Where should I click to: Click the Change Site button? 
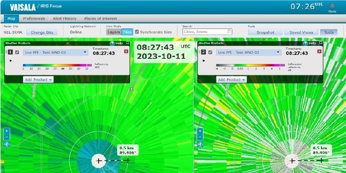coord(42,32)
